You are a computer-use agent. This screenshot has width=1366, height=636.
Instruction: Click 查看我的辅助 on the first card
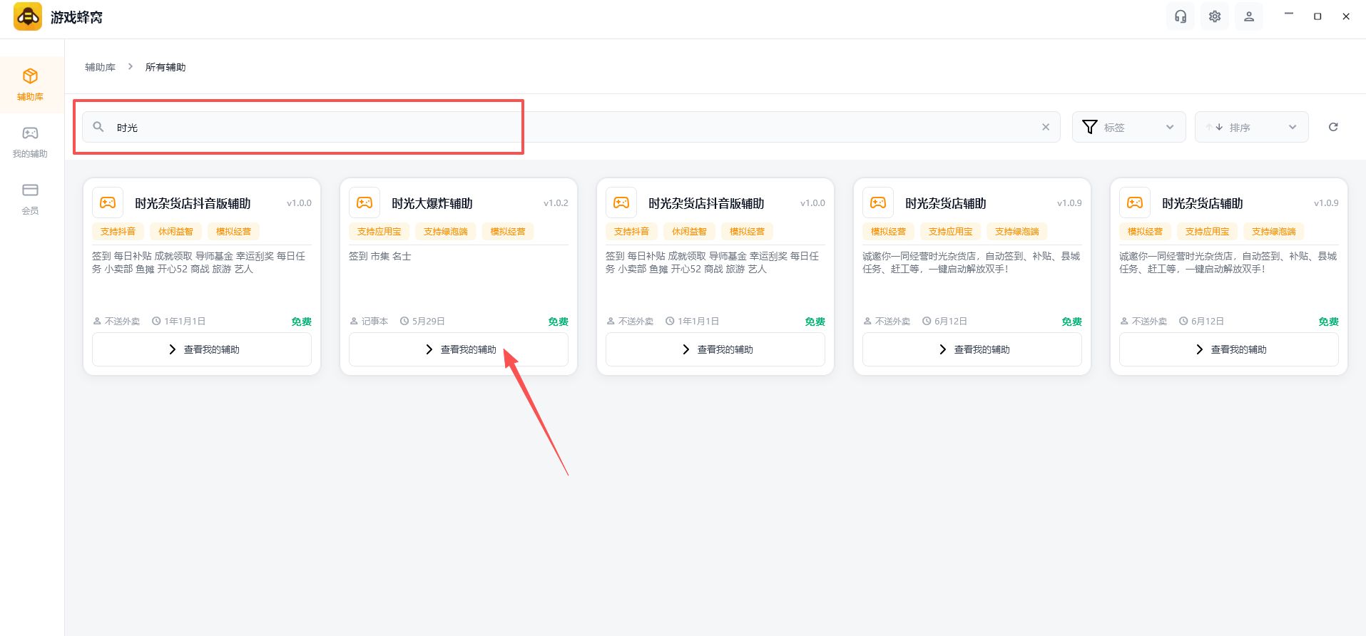202,349
